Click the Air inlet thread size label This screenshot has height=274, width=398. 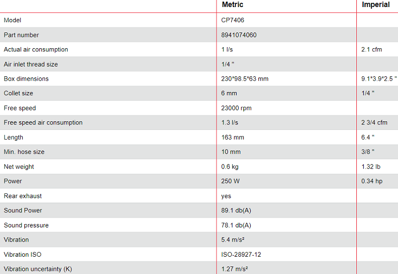31,64
